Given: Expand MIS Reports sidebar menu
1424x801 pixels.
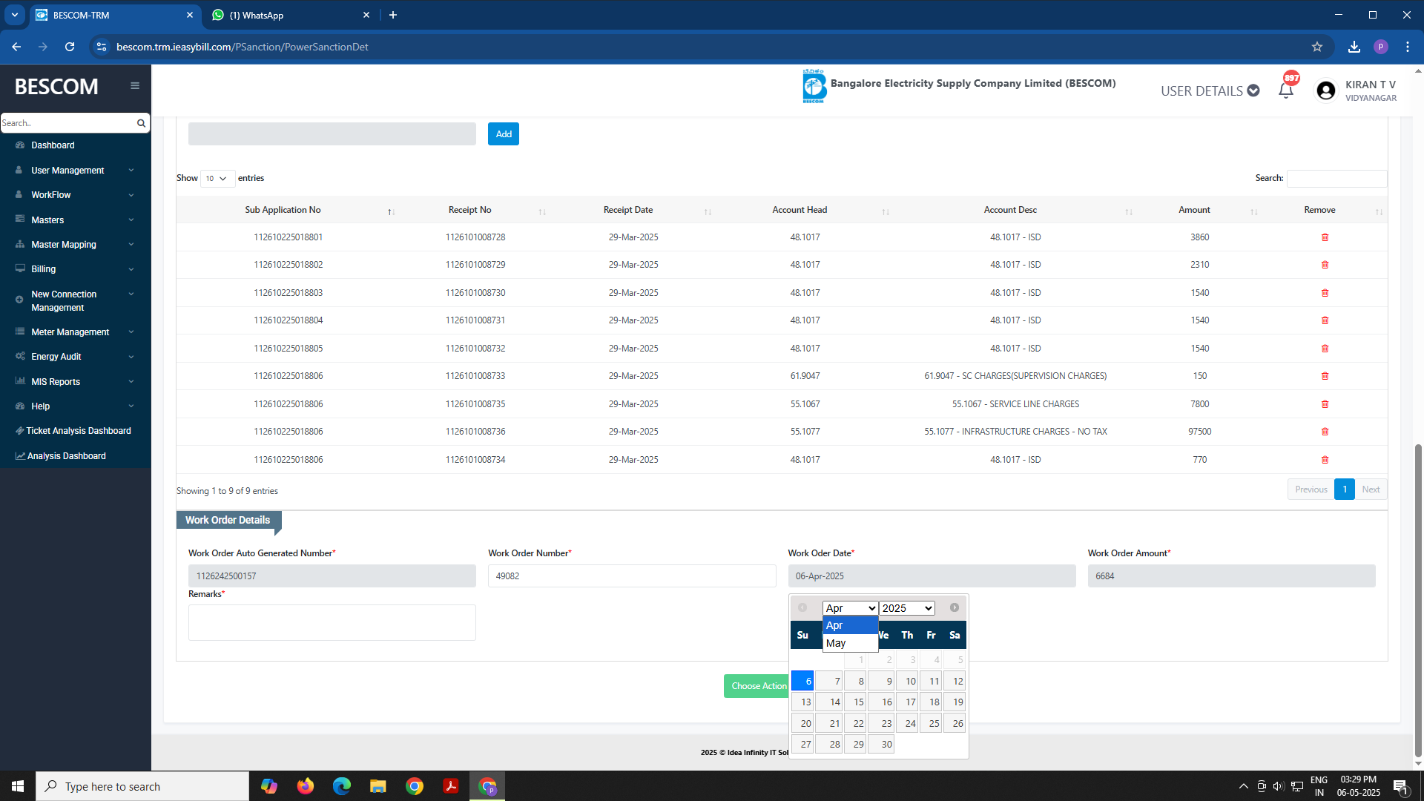Looking at the screenshot, I should pyautogui.click(x=76, y=382).
